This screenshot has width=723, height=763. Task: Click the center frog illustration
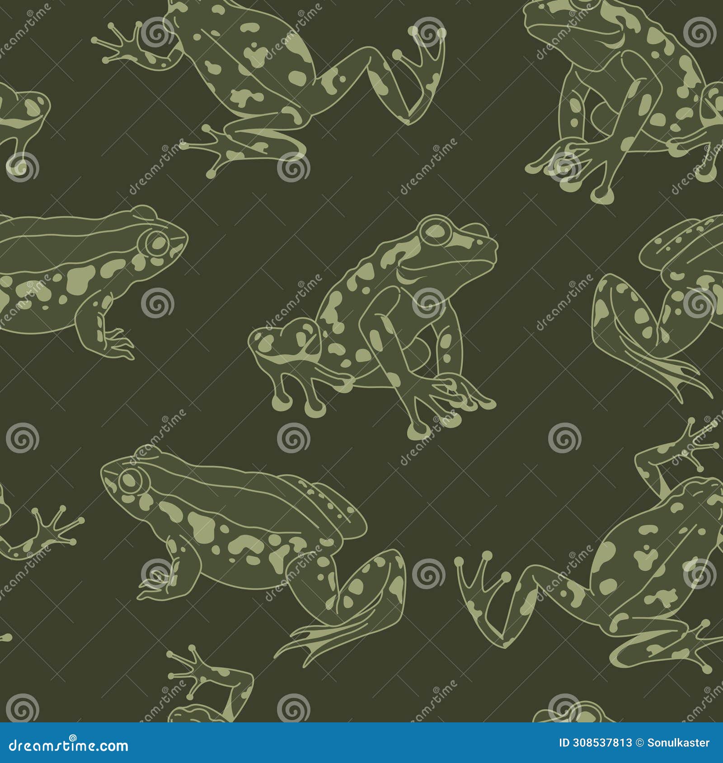click(384, 316)
